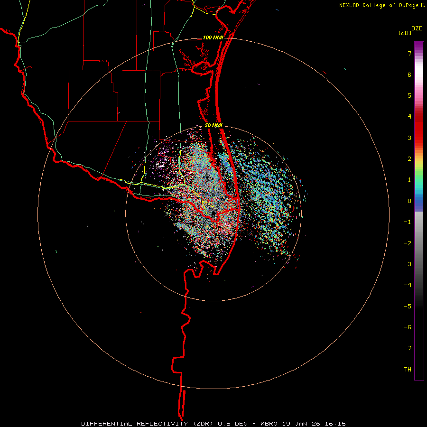Click the -6 value on the color scale
Viewport: 427px width, 427px height.
(408, 327)
